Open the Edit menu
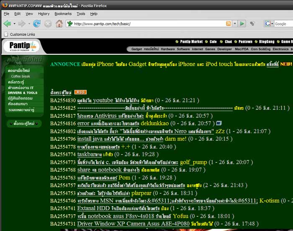Image resolution: width=293 pixels, height=231 pixels. pos(18,14)
